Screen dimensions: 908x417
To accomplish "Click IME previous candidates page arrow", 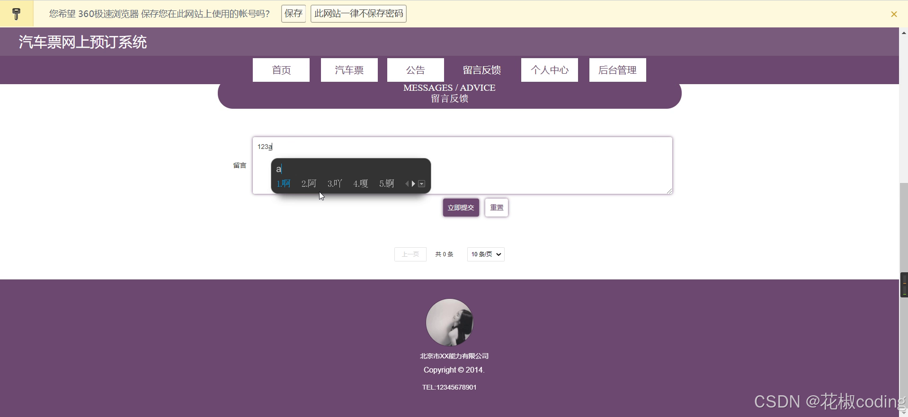I will (x=407, y=184).
